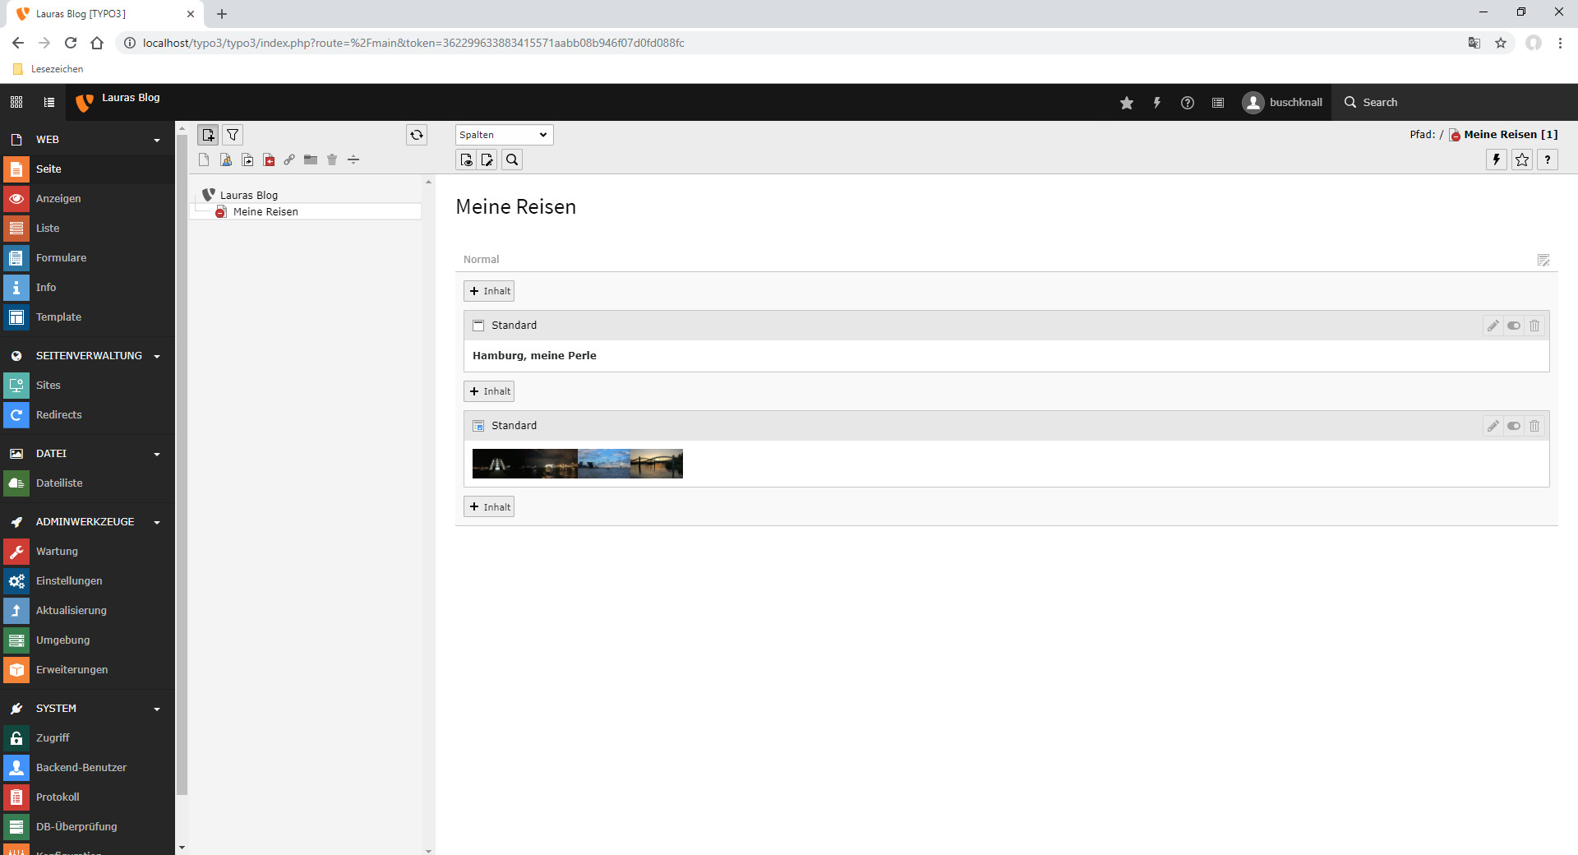Open the Liste module
Screen dimensions: 1578x855
click(47, 228)
